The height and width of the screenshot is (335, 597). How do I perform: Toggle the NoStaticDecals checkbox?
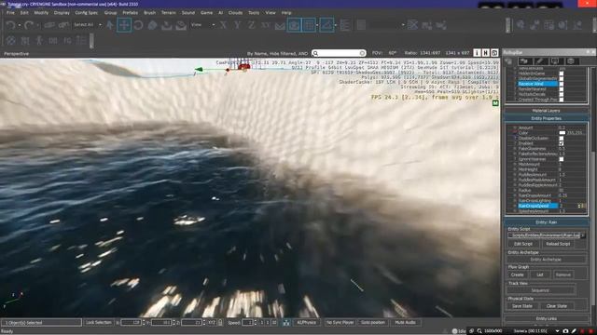562,94
